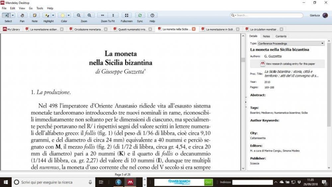Expand the Select tool dropdown arrow
This screenshot has width=332, height=187.
13,16
